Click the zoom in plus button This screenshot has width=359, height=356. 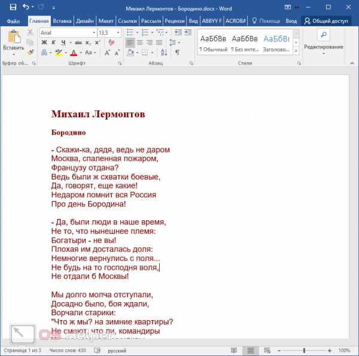pyautogui.click(x=330, y=350)
